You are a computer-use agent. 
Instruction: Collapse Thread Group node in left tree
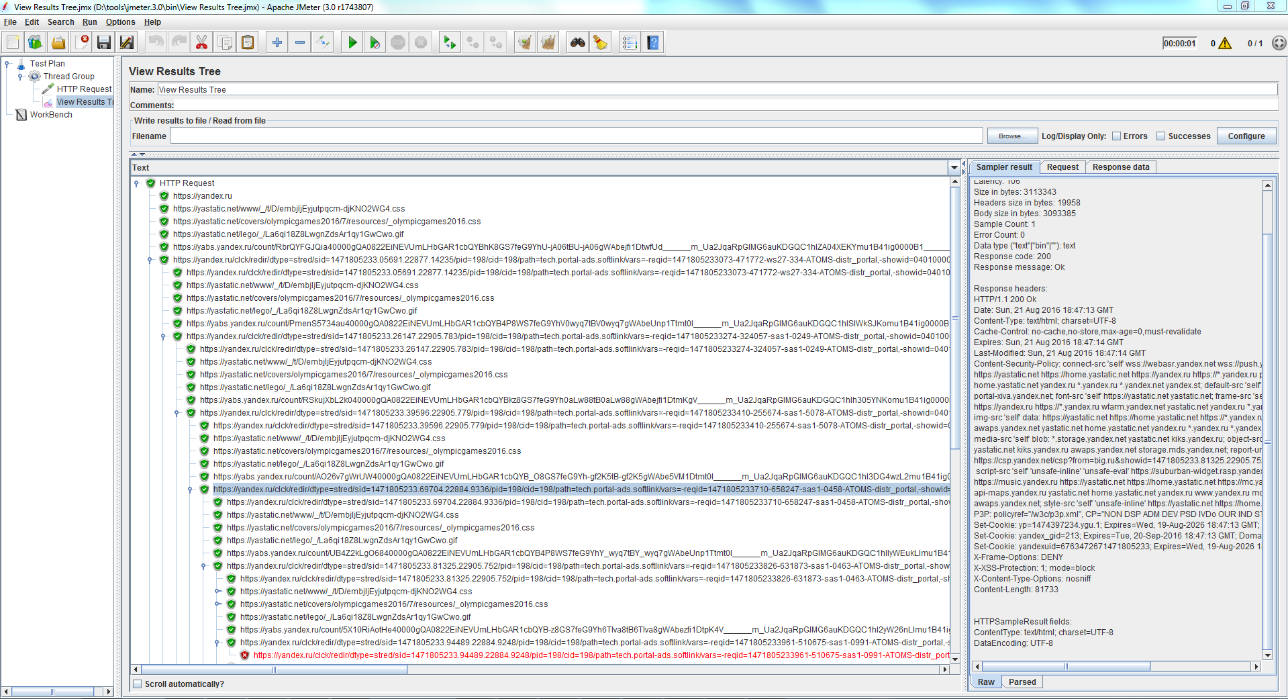21,77
